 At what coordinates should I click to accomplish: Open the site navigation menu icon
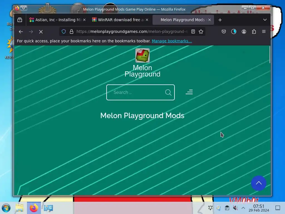pyautogui.click(x=189, y=92)
